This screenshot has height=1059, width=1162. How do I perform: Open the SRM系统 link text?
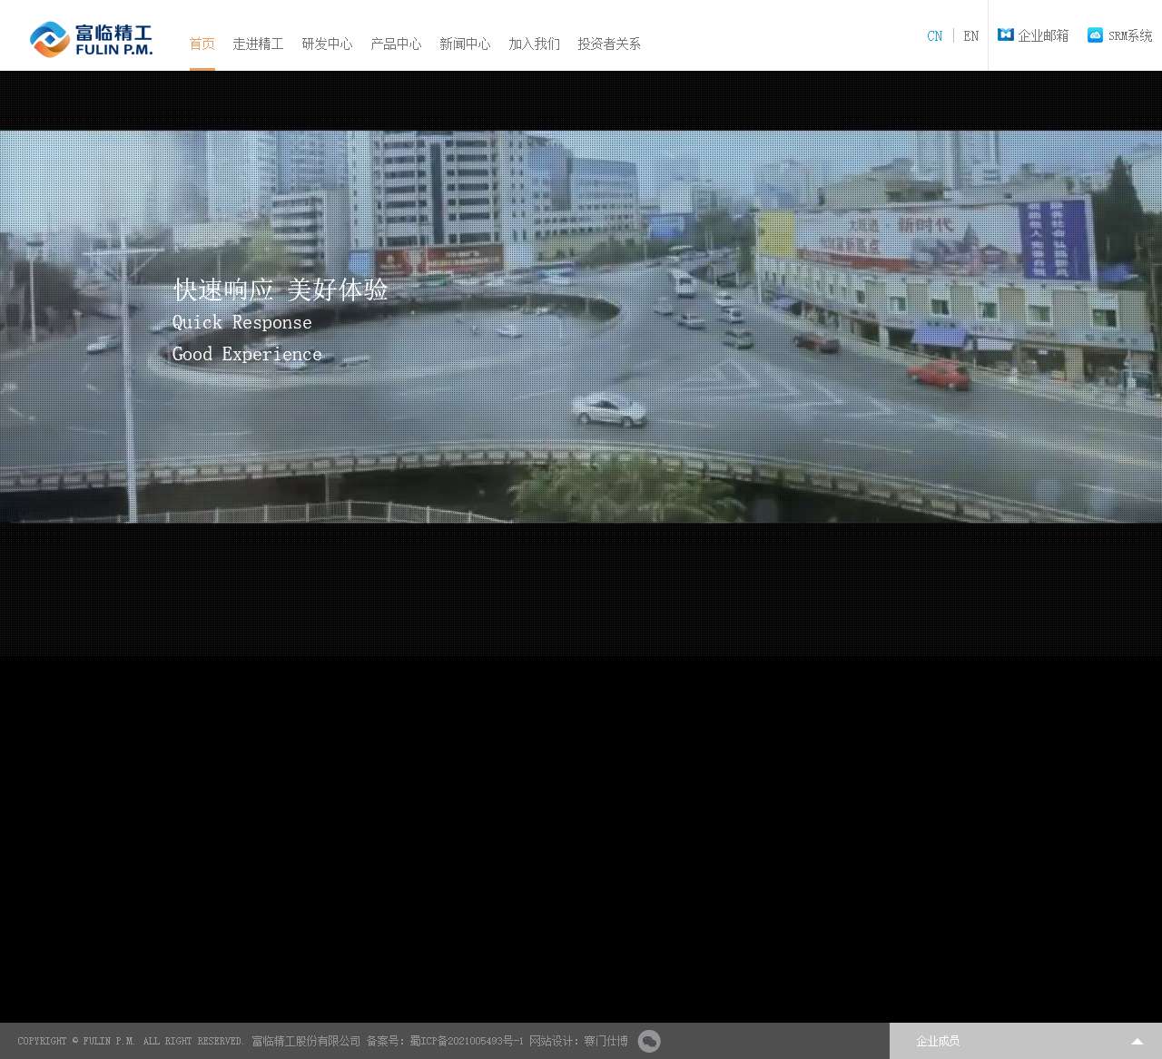(1130, 36)
